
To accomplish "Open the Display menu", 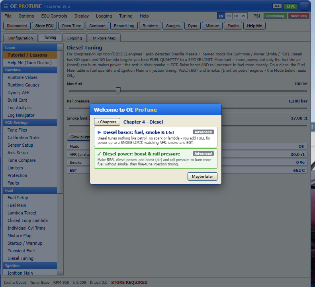I will 81,16.
